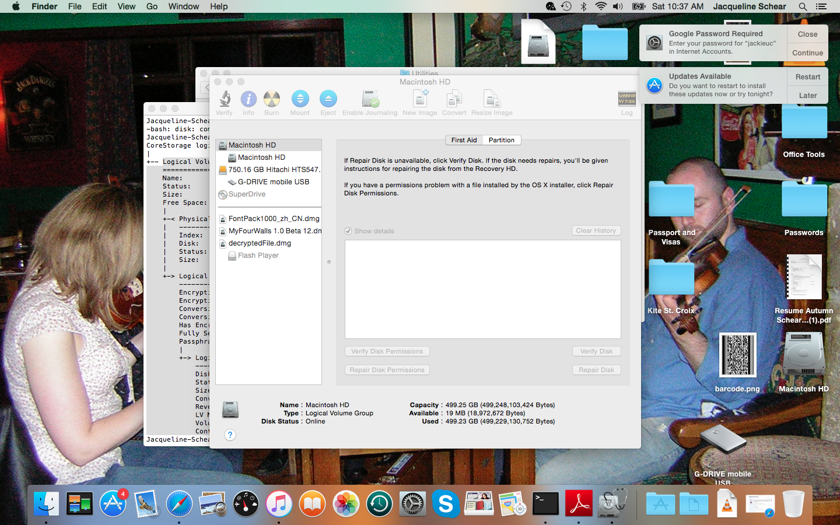Open Disk Utility icon in the Dock
Image resolution: width=840 pixels, height=525 pixels.
coord(612,503)
